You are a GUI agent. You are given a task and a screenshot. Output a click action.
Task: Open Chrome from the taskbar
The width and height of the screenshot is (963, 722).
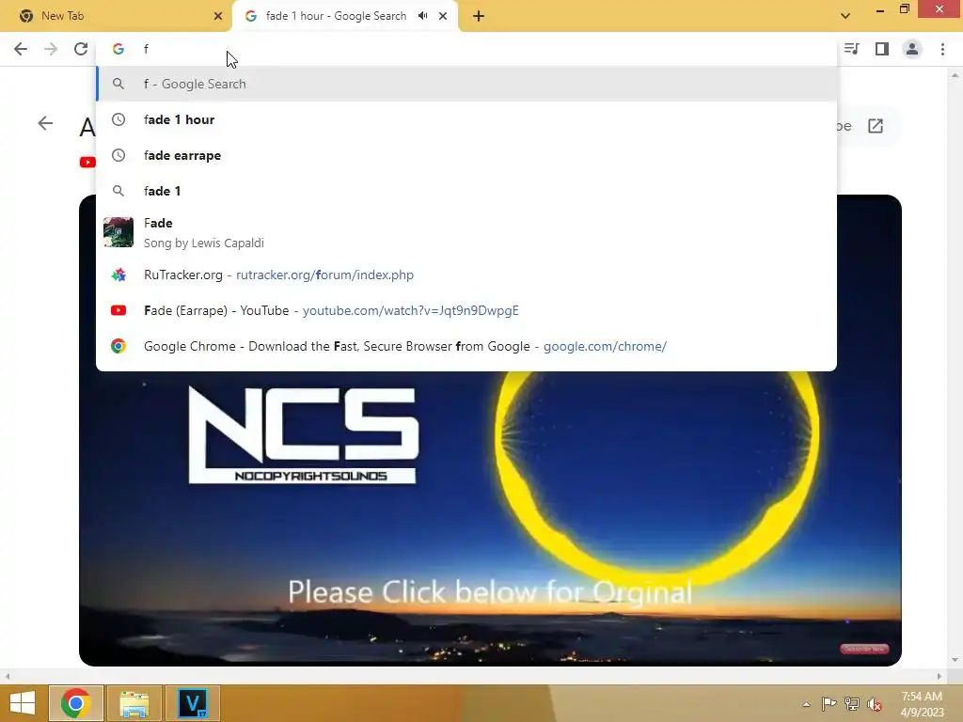75,703
